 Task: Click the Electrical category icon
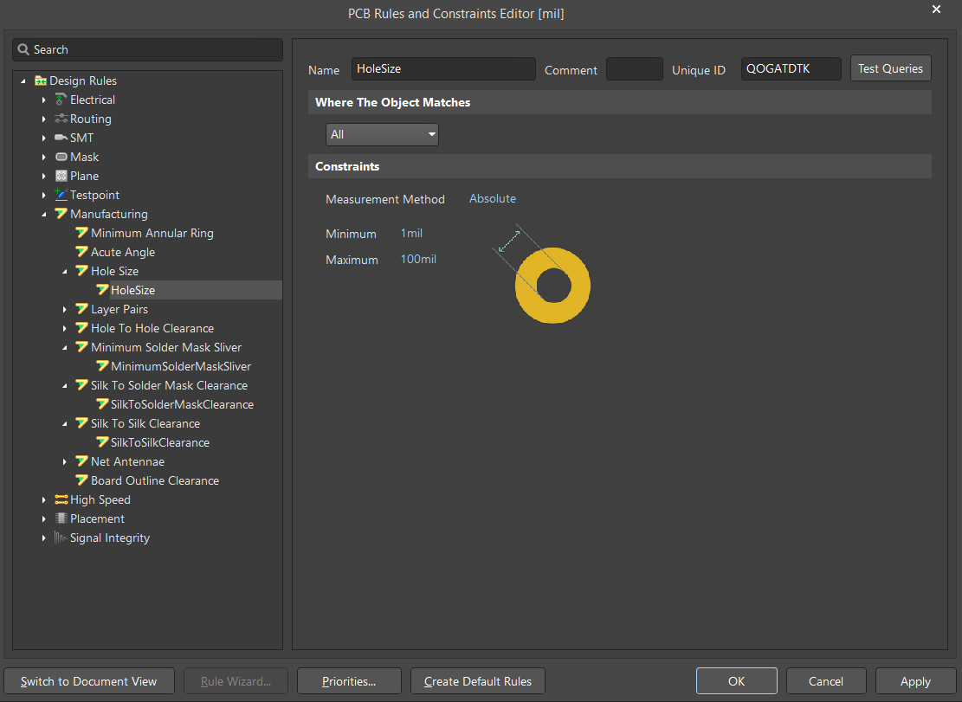point(61,100)
